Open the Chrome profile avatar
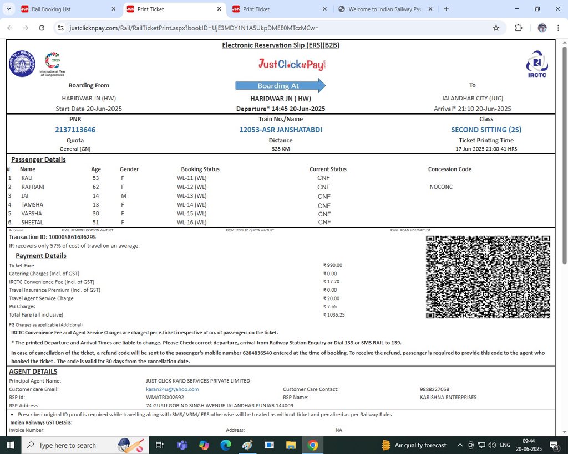Image resolution: width=568 pixels, height=454 pixels. coord(542,28)
